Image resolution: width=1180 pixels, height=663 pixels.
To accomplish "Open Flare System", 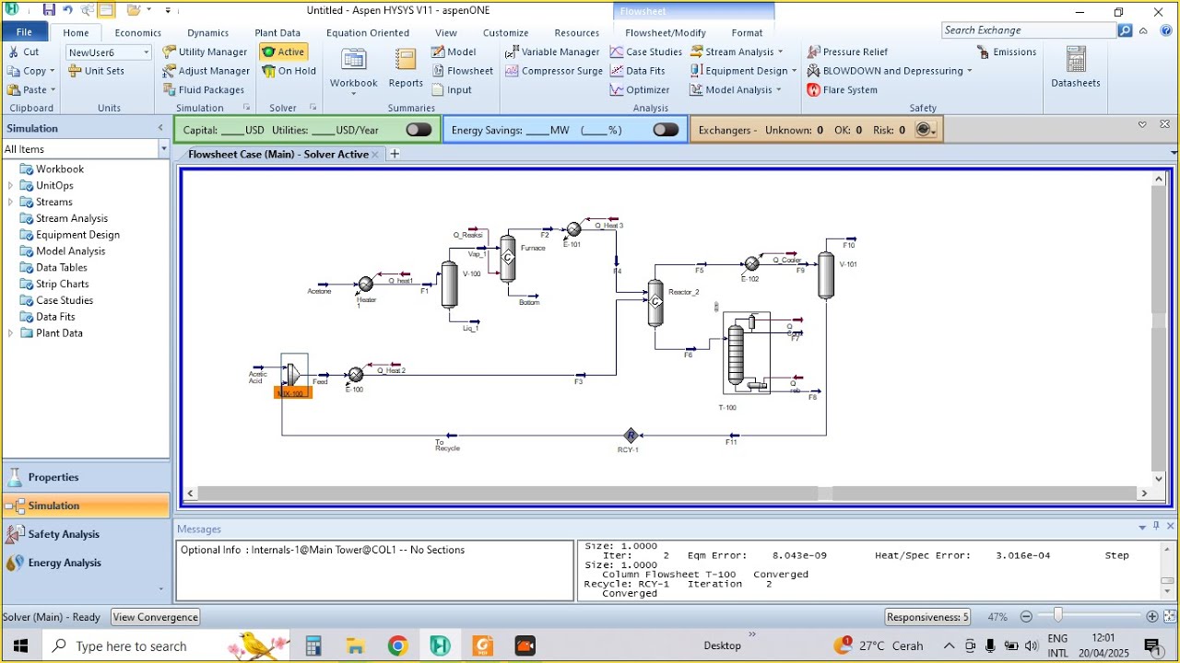I will click(x=842, y=90).
